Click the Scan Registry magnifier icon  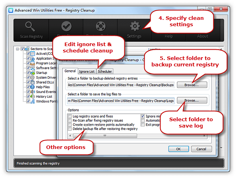30,27
